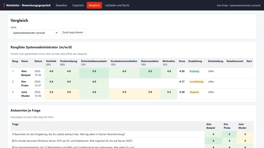This screenshot has width=264, height=148.
Task: Click the total score 4.17
Action: coord(182,82)
